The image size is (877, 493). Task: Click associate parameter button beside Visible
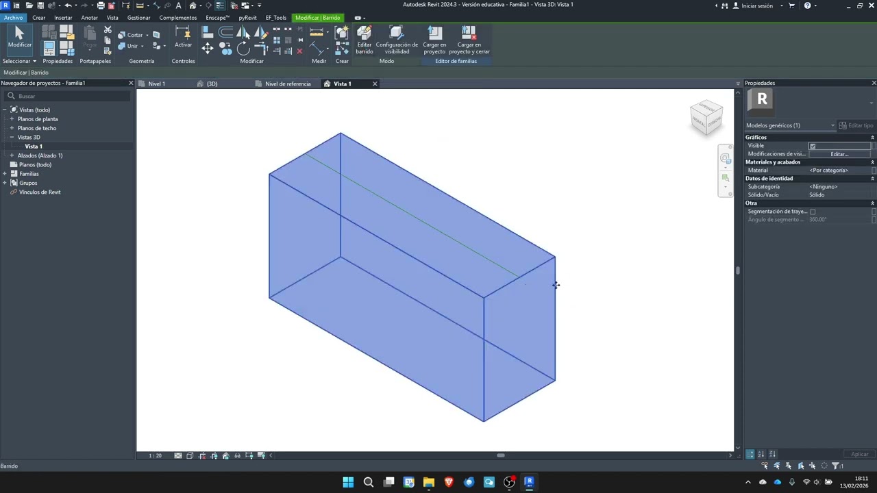[x=874, y=146]
